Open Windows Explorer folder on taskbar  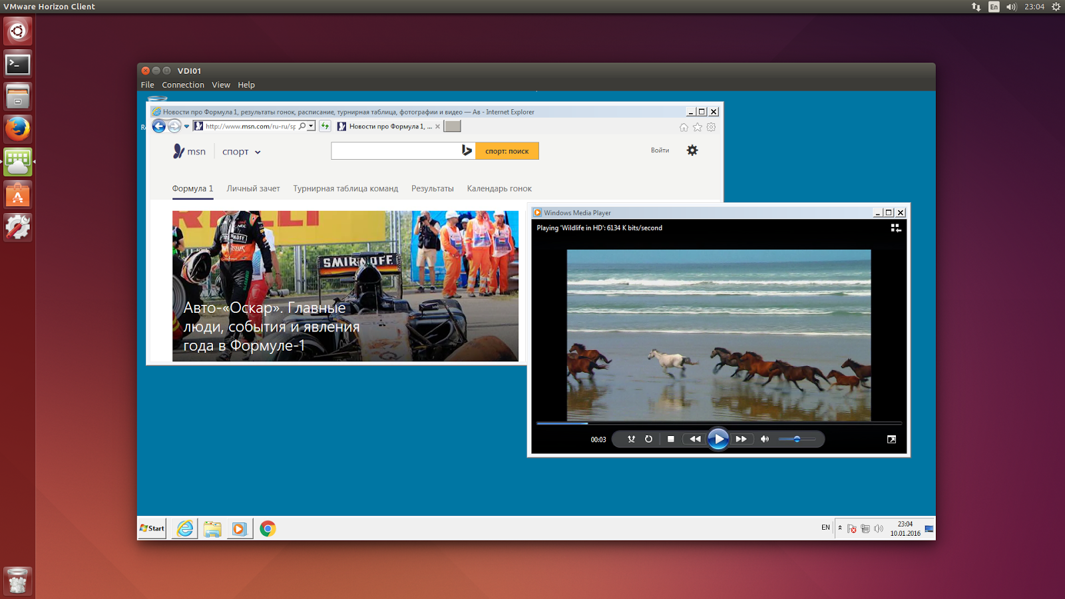(x=212, y=528)
